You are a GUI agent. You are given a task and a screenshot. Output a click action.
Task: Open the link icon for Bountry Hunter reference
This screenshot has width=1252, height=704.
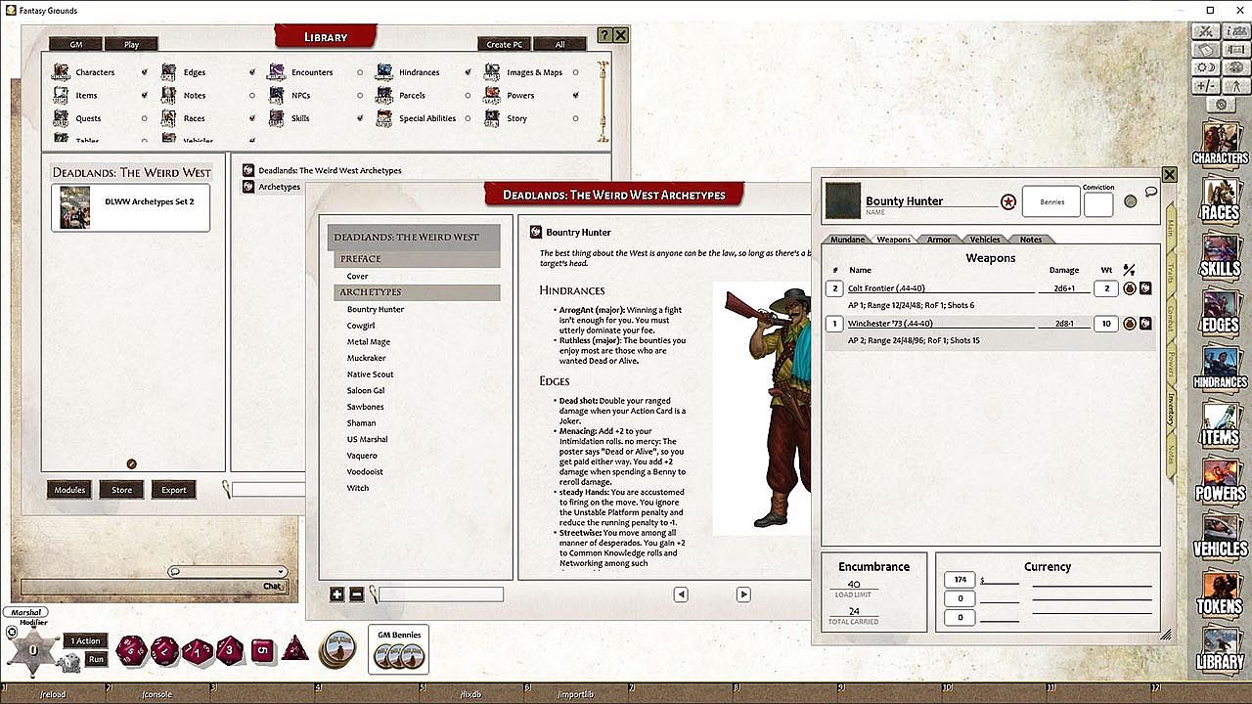coord(536,233)
